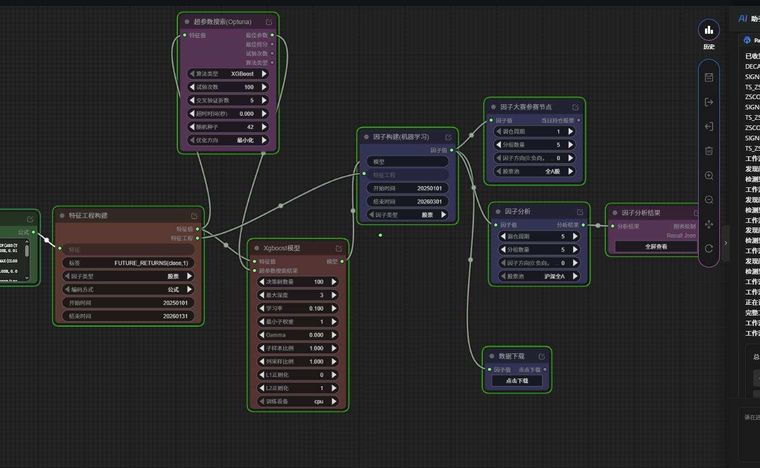Click right arrow of 训练设备 cpu selector
This screenshot has width=760, height=468.
point(334,402)
